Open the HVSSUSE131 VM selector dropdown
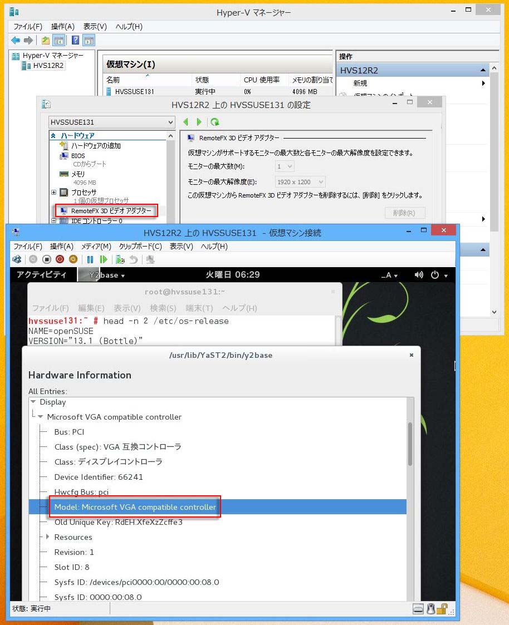This screenshot has width=509, height=625. 112,122
